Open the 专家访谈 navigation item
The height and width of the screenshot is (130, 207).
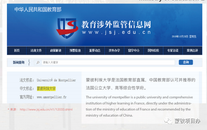pos(173,51)
